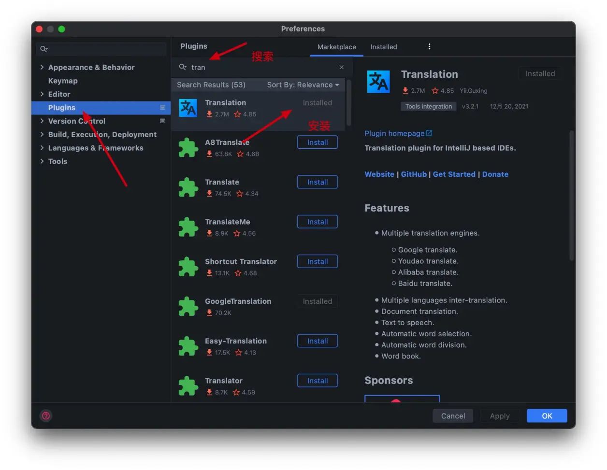Click the project-level icon beside Version Control
This screenshot has width=607, height=470.
(x=162, y=121)
